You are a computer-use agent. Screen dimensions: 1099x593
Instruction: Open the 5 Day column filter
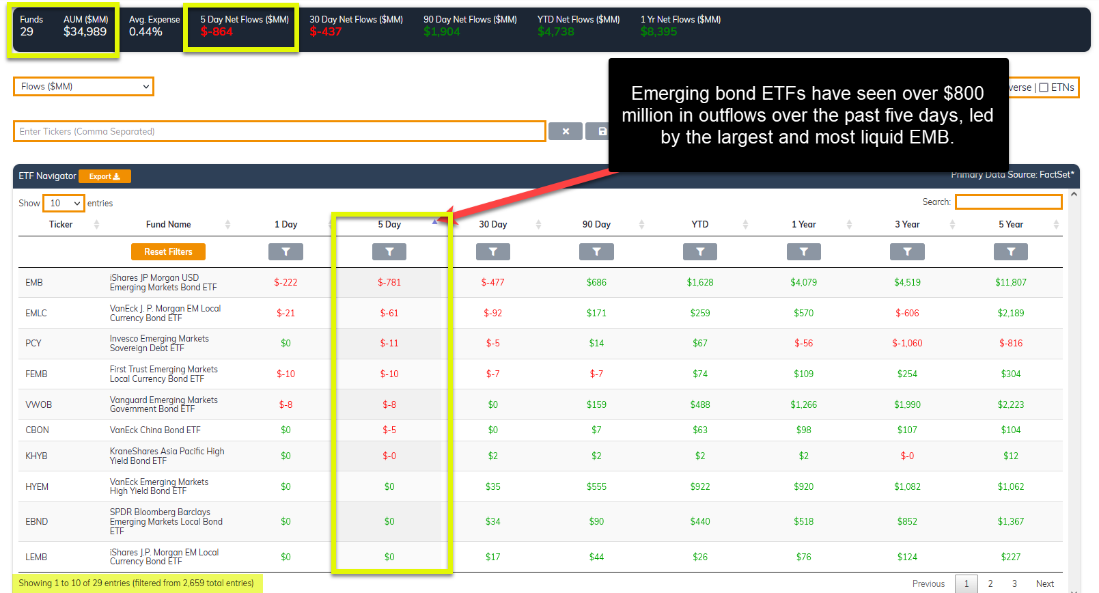389,252
